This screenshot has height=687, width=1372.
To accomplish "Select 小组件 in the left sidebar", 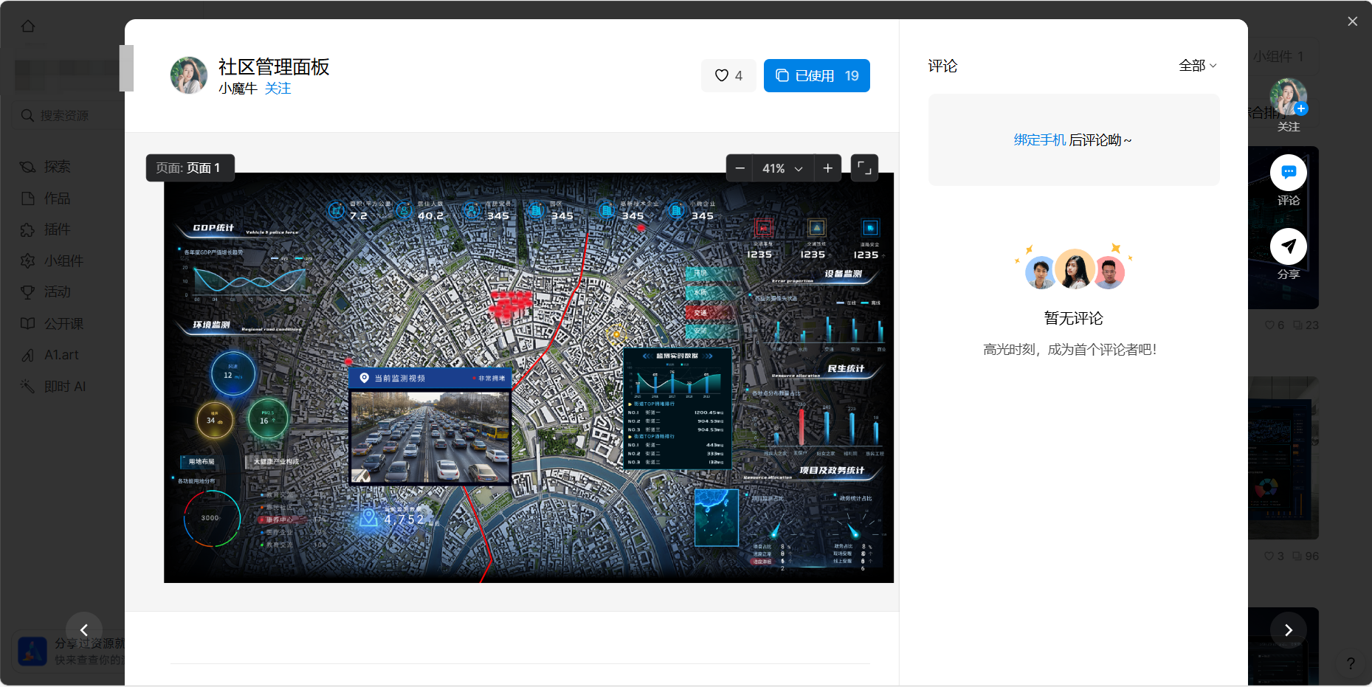I will coord(63,261).
